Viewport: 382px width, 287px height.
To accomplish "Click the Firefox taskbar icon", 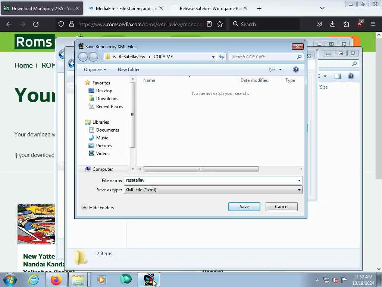I will tap(56, 280).
